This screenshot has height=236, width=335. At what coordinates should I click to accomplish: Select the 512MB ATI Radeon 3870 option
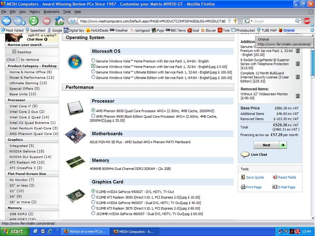(93, 208)
